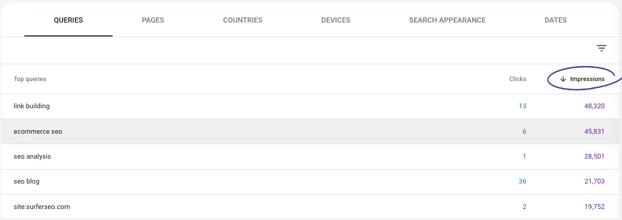Image resolution: width=622 pixels, height=220 pixels.
Task: Sort by Impressions column header
Action: point(587,79)
